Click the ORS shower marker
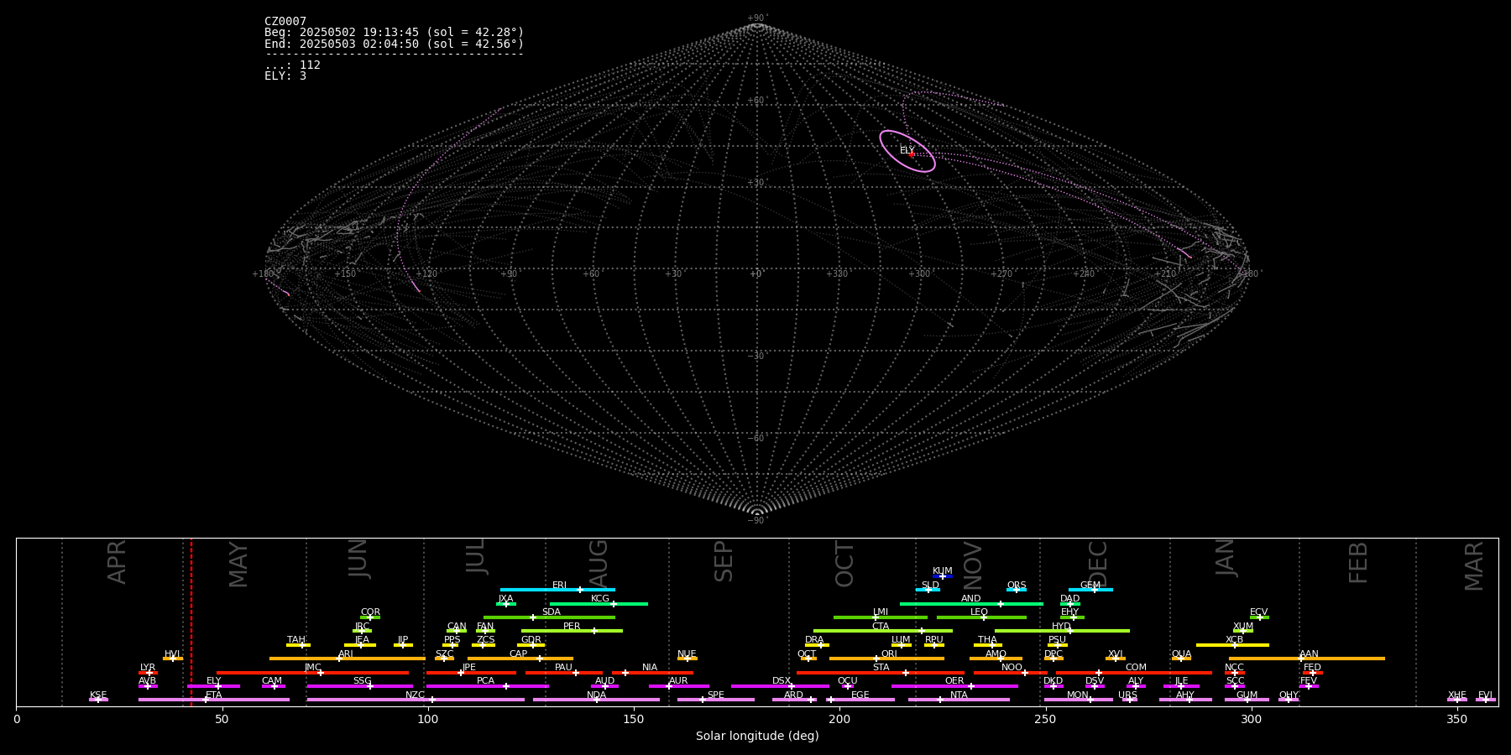 (x=1017, y=590)
